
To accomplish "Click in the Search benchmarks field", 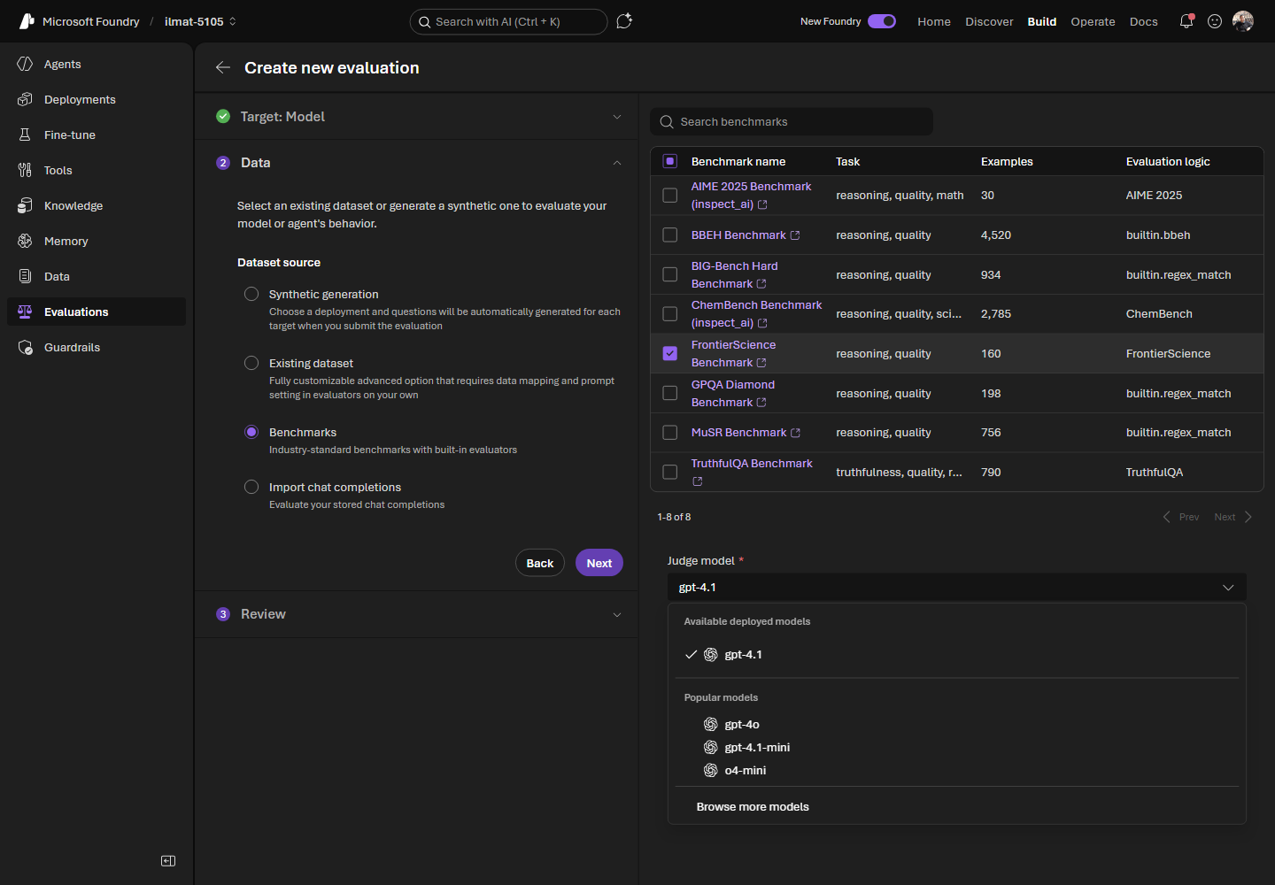I will (x=792, y=122).
